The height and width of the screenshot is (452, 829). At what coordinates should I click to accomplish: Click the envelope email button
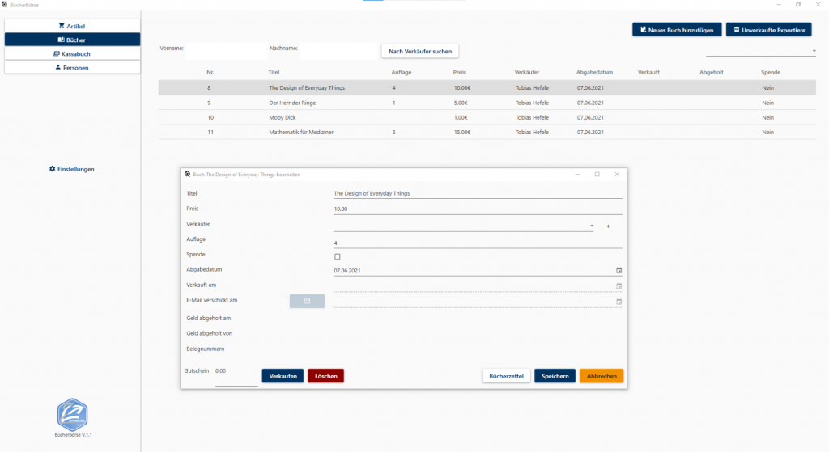(x=307, y=301)
